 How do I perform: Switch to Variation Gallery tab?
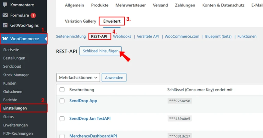80,21
